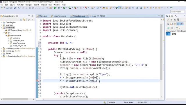
Task: Open the Navigate menu
Action: pos(29,5)
